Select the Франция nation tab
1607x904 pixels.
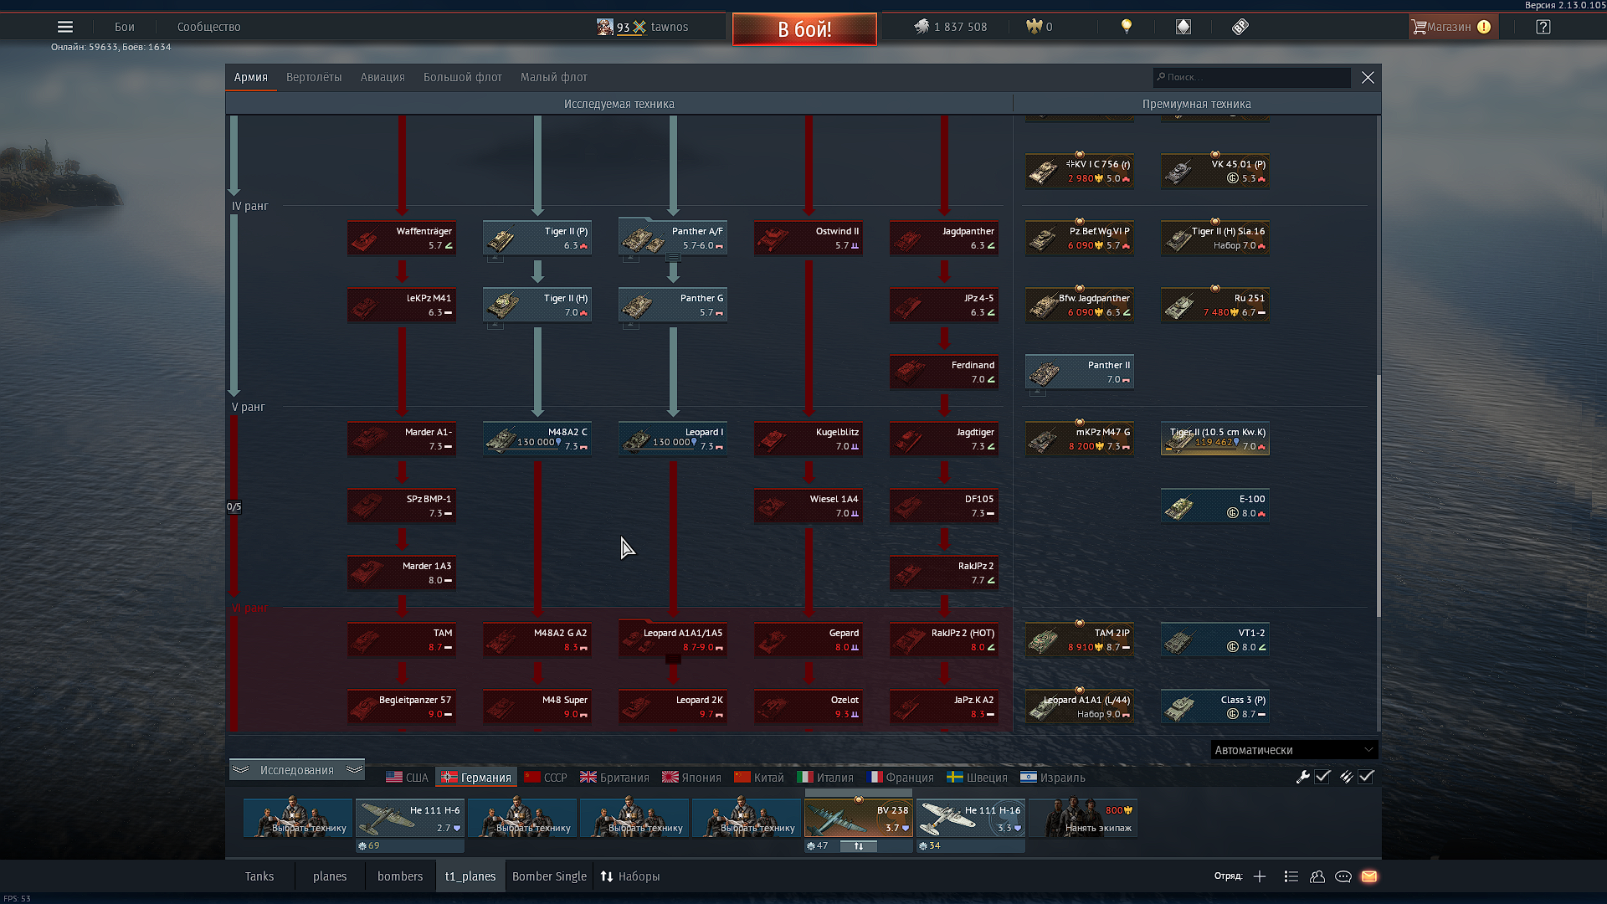pos(901,778)
